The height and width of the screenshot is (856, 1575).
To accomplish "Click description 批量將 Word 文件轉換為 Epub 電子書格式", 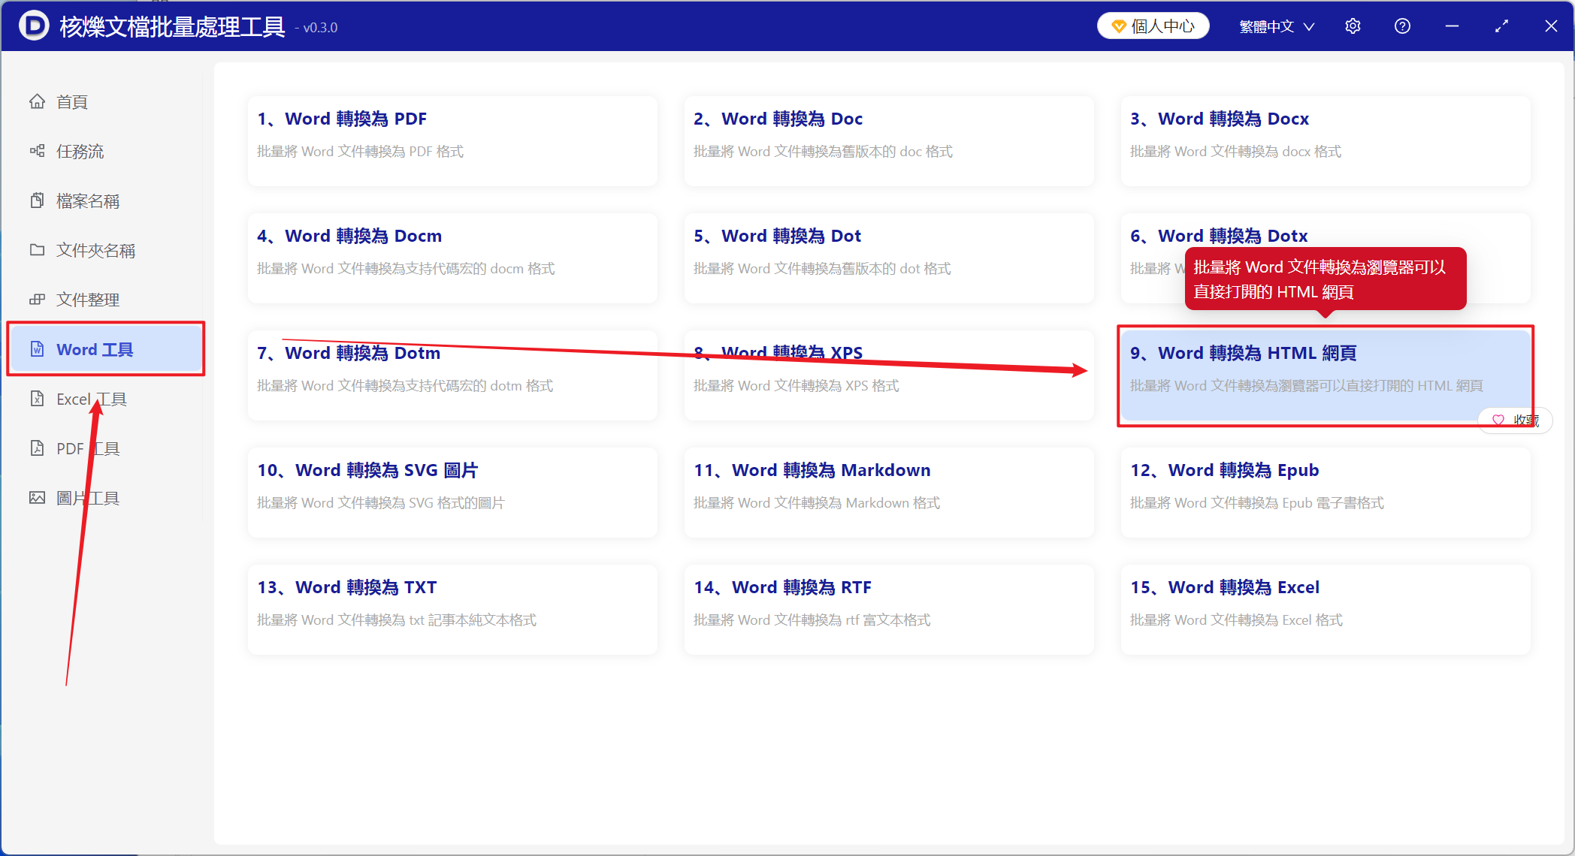I will pyautogui.click(x=1257, y=503).
